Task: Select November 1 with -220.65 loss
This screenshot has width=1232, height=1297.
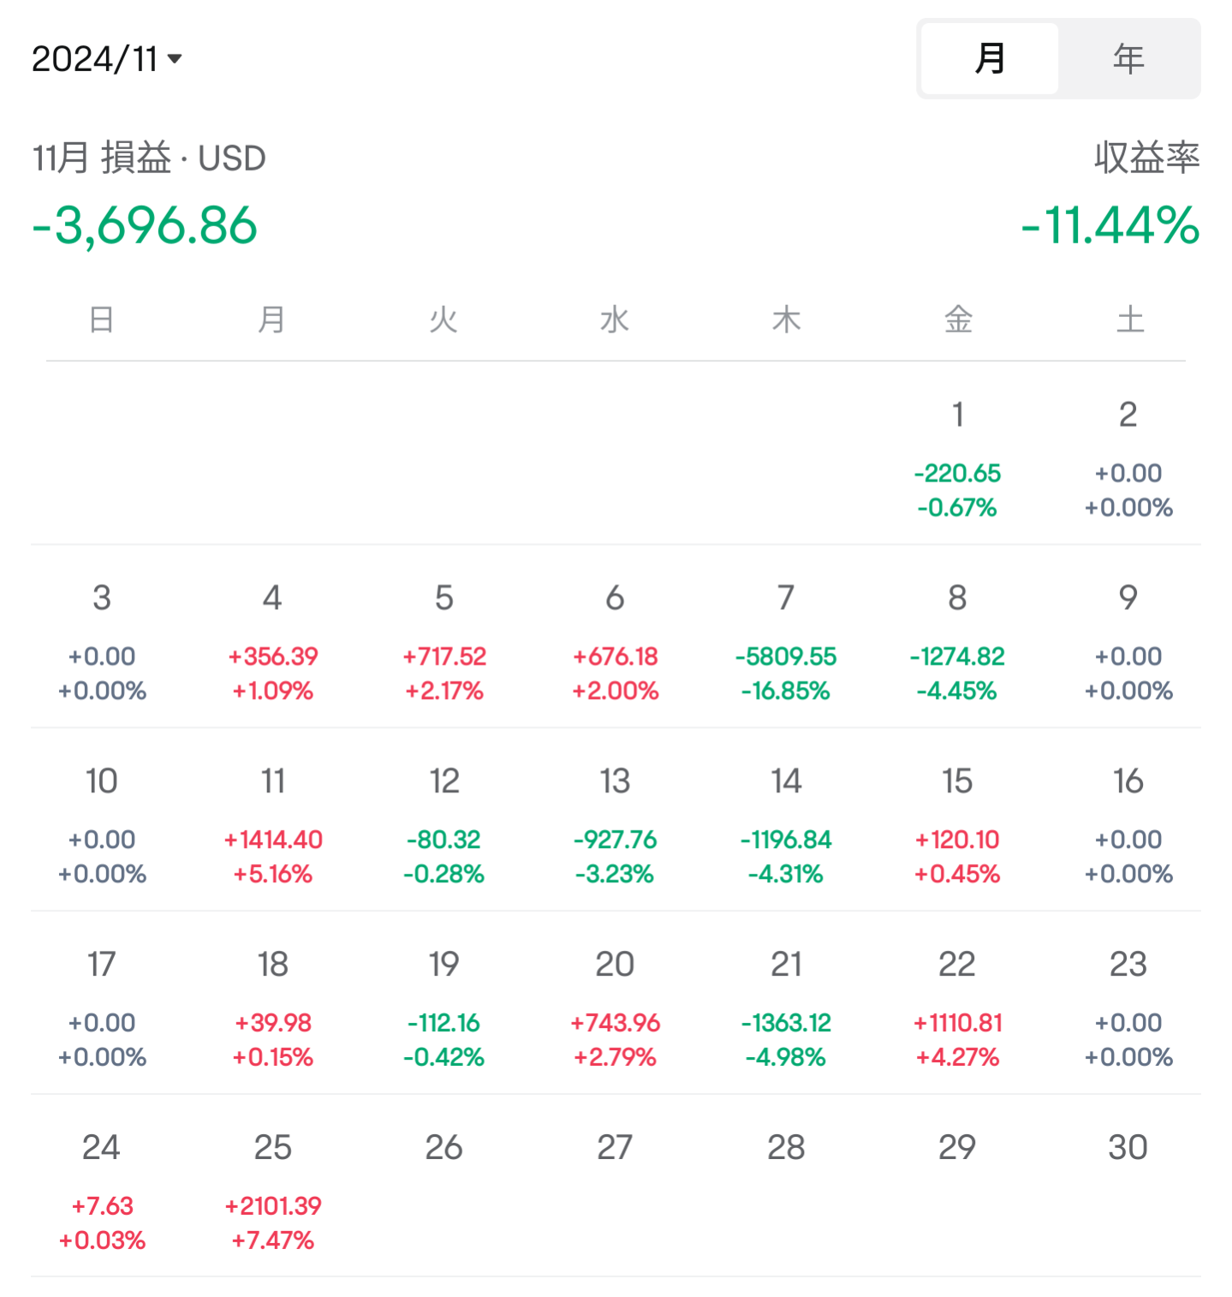Action: (x=957, y=459)
